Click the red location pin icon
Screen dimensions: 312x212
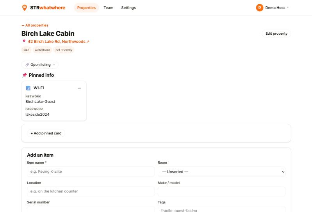pos(24,41)
